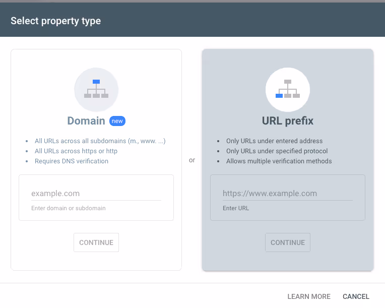This screenshot has width=385, height=308.
Task: Click CONTINUE under the Domain card
Action: pos(96,242)
